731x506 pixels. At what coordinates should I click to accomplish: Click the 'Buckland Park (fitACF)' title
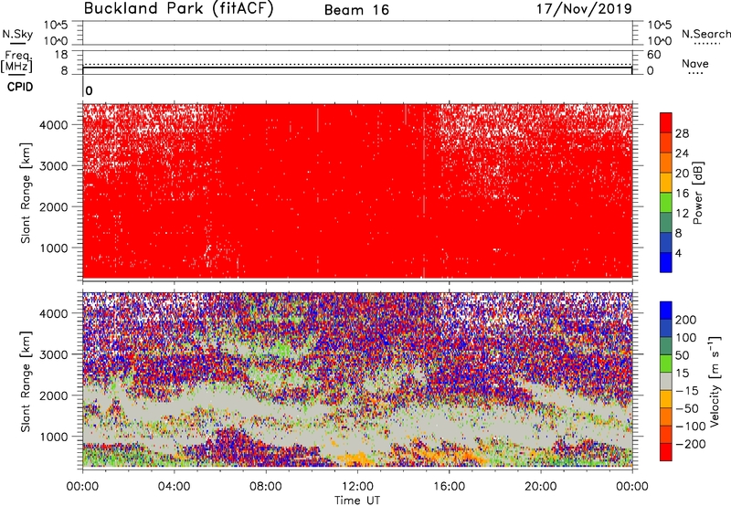point(178,9)
